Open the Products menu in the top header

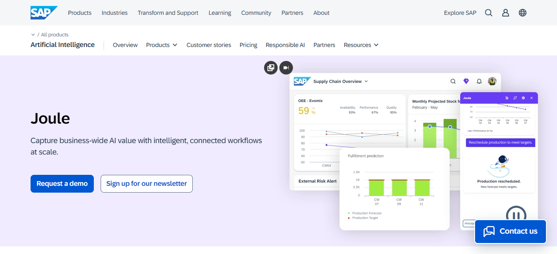[80, 13]
